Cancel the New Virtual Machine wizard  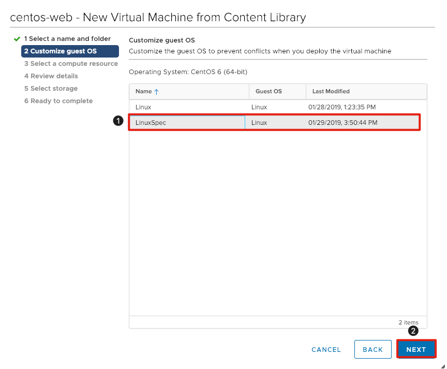(x=326, y=349)
